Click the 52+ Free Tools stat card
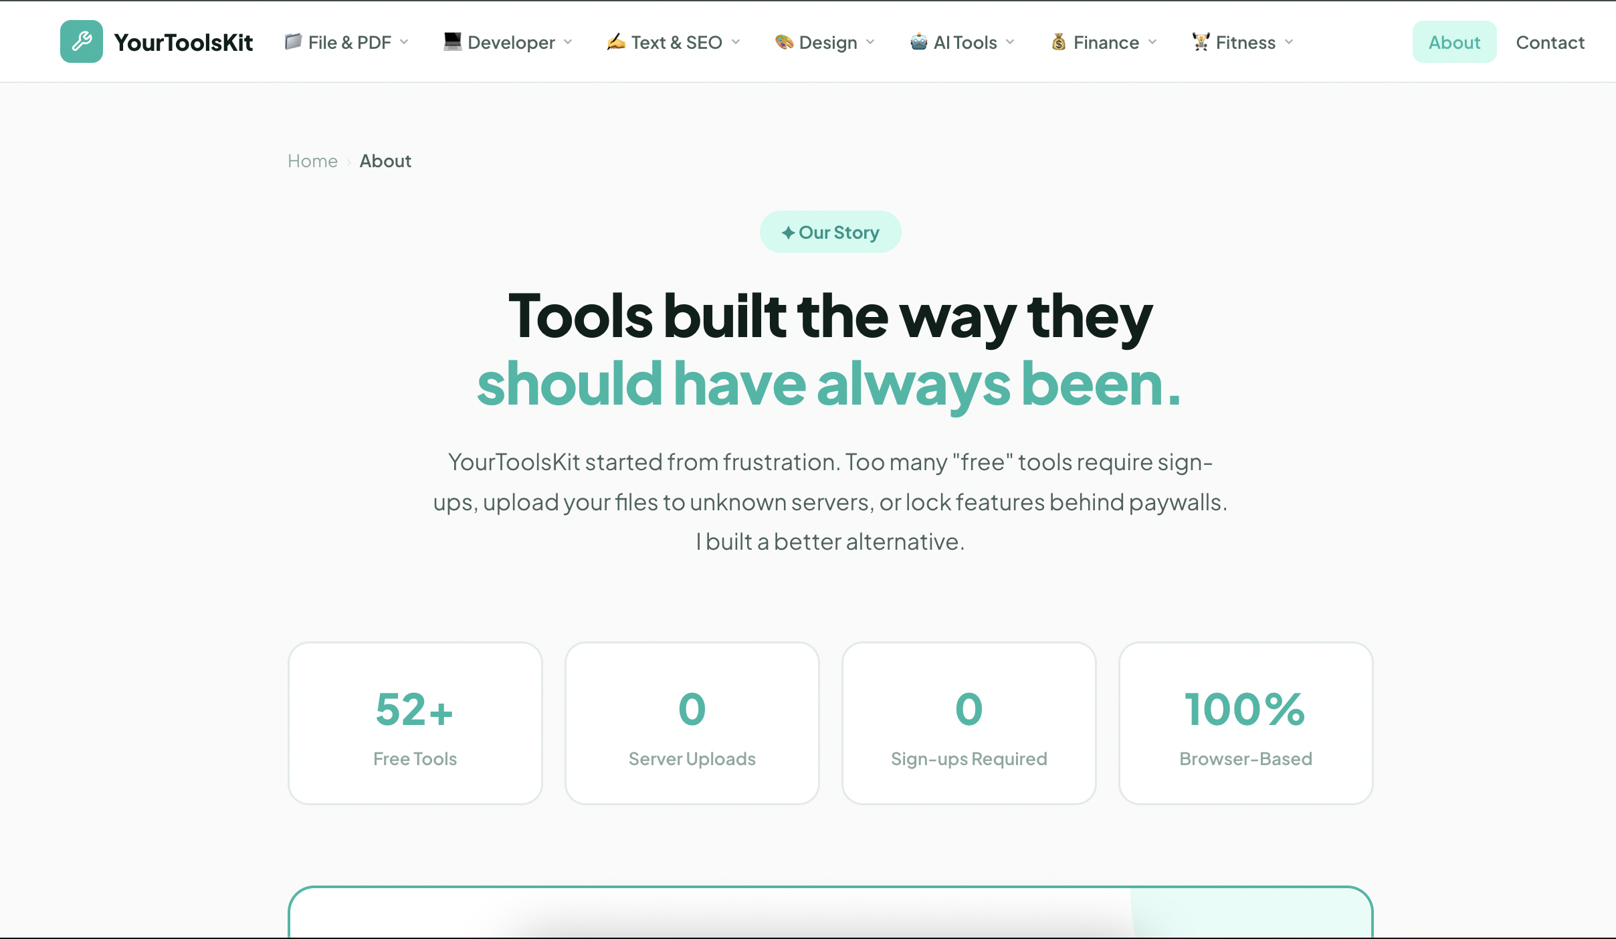 pyautogui.click(x=415, y=724)
